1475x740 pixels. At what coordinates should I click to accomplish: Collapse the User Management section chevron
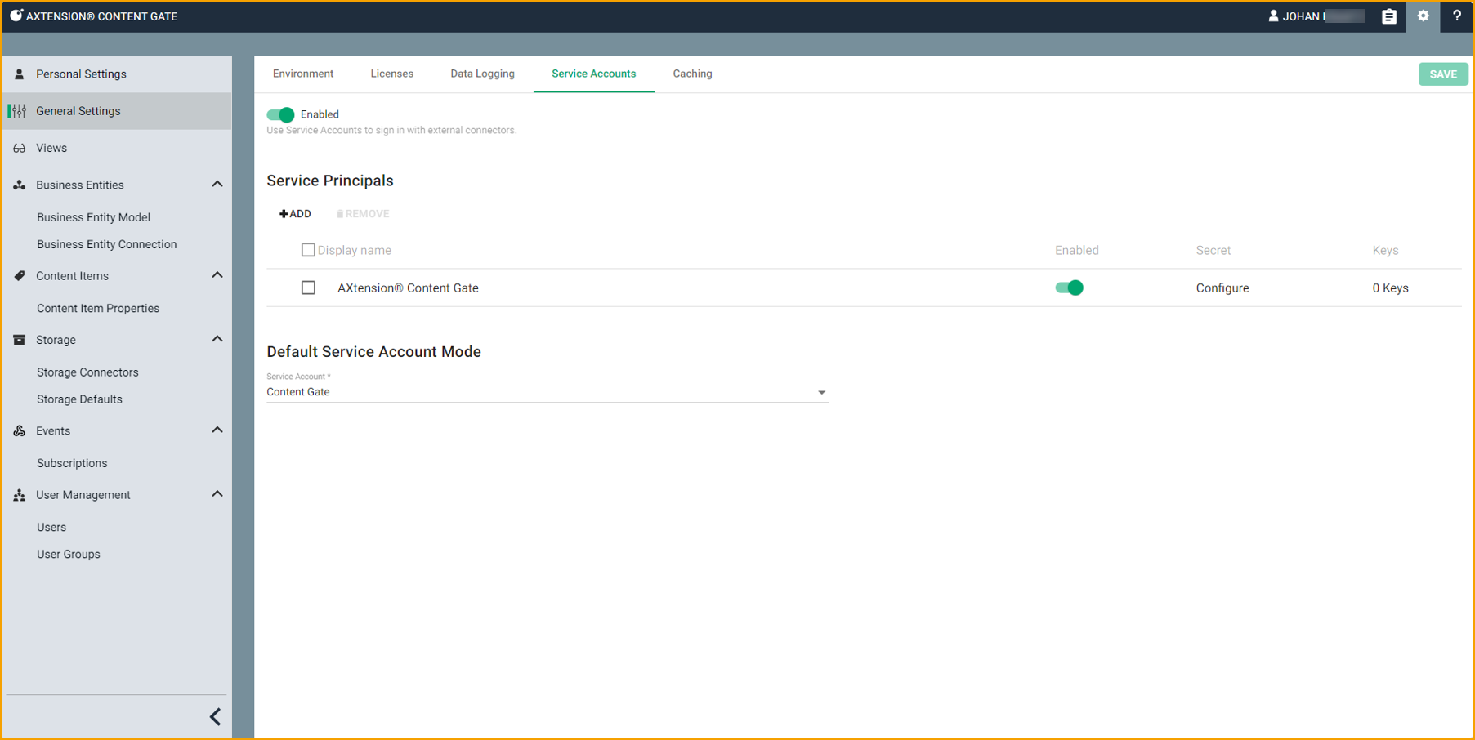click(x=217, y=494)
